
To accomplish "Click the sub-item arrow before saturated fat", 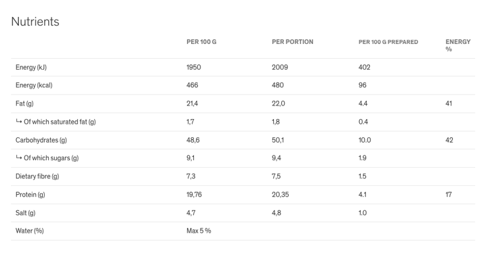I will [x=19, y=121].
